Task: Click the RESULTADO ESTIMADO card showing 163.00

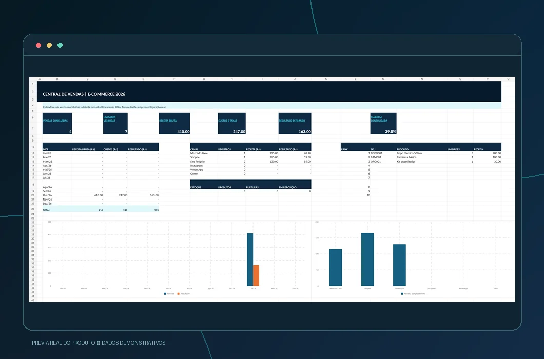Action: (295, 124)
